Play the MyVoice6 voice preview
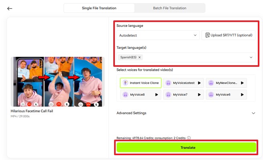The image size is (263, 160). 242,95
